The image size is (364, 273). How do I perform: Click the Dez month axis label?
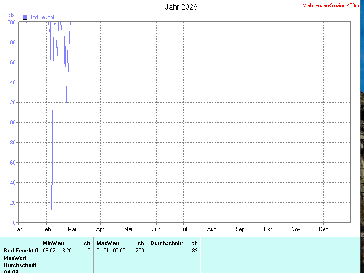click(324, 229)
